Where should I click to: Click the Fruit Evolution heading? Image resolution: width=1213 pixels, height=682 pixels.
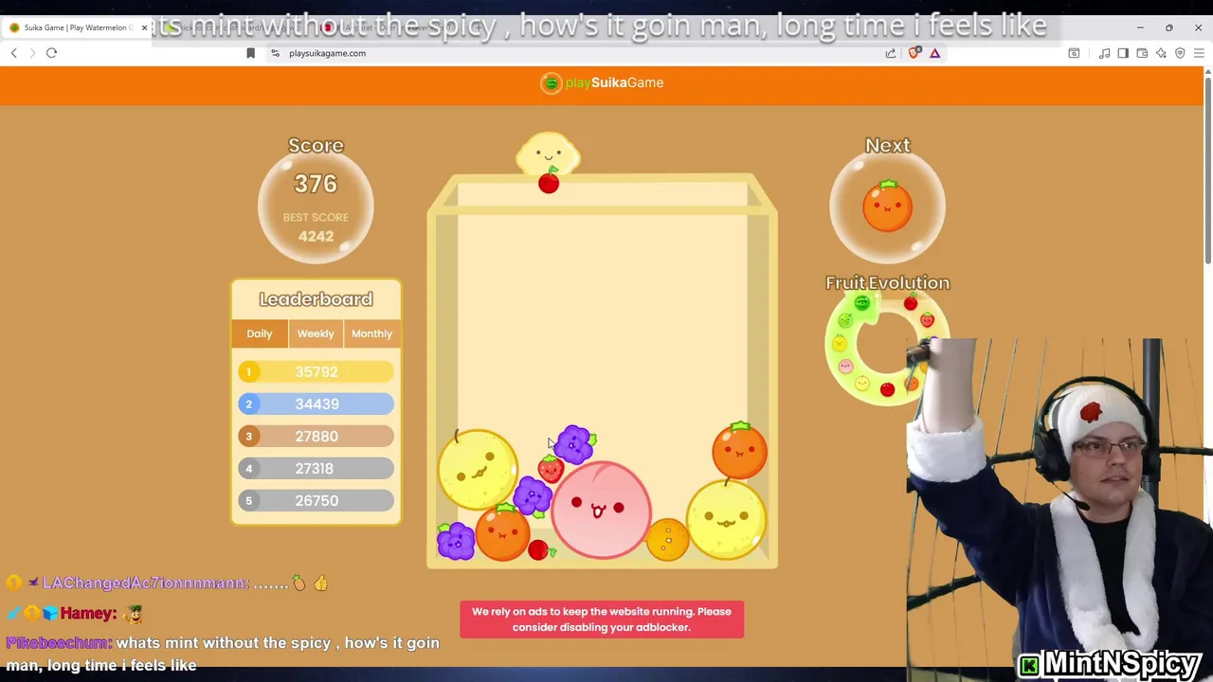pyautogui.click(x=887, y=283)
